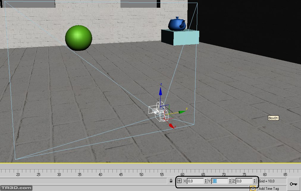Focus the Z coordinate input field

pos(244,181)
